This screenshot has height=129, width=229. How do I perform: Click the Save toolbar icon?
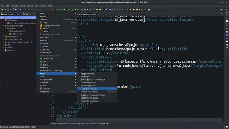(x=8, y=10)
